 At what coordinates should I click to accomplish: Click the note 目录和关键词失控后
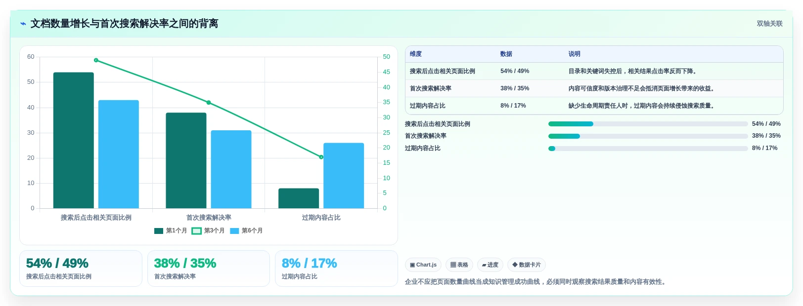pyautogui.click(x=633, y=72)
